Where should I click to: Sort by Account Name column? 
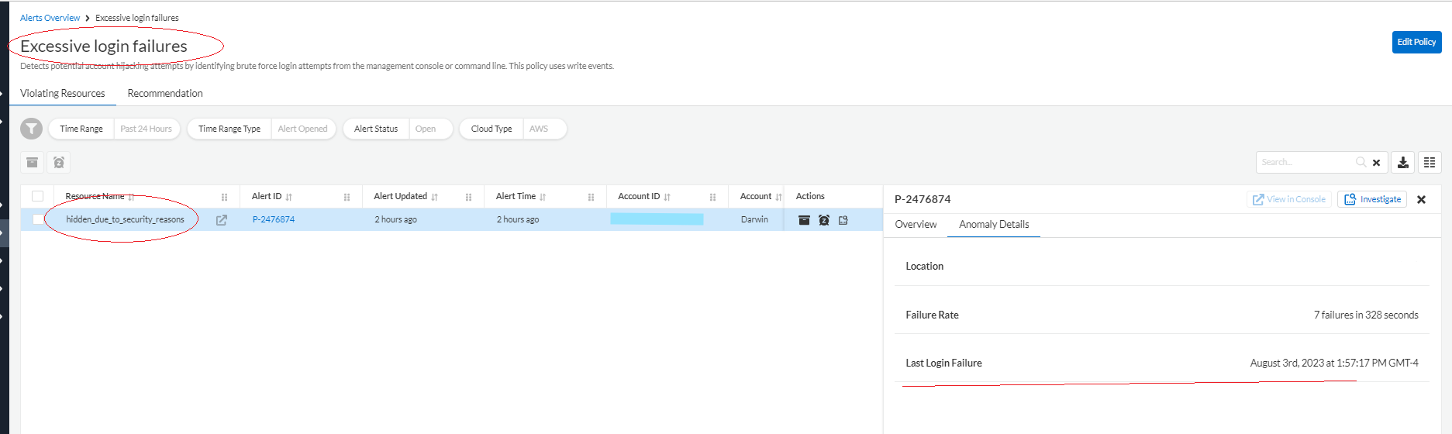778,197
